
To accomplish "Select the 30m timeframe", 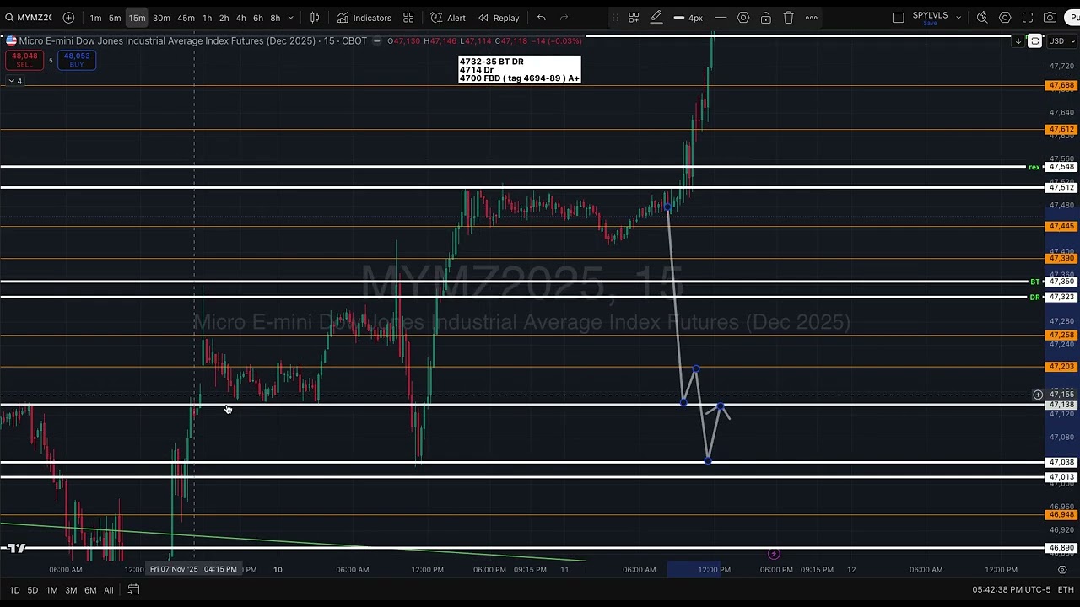I will (x=161, y=18).
